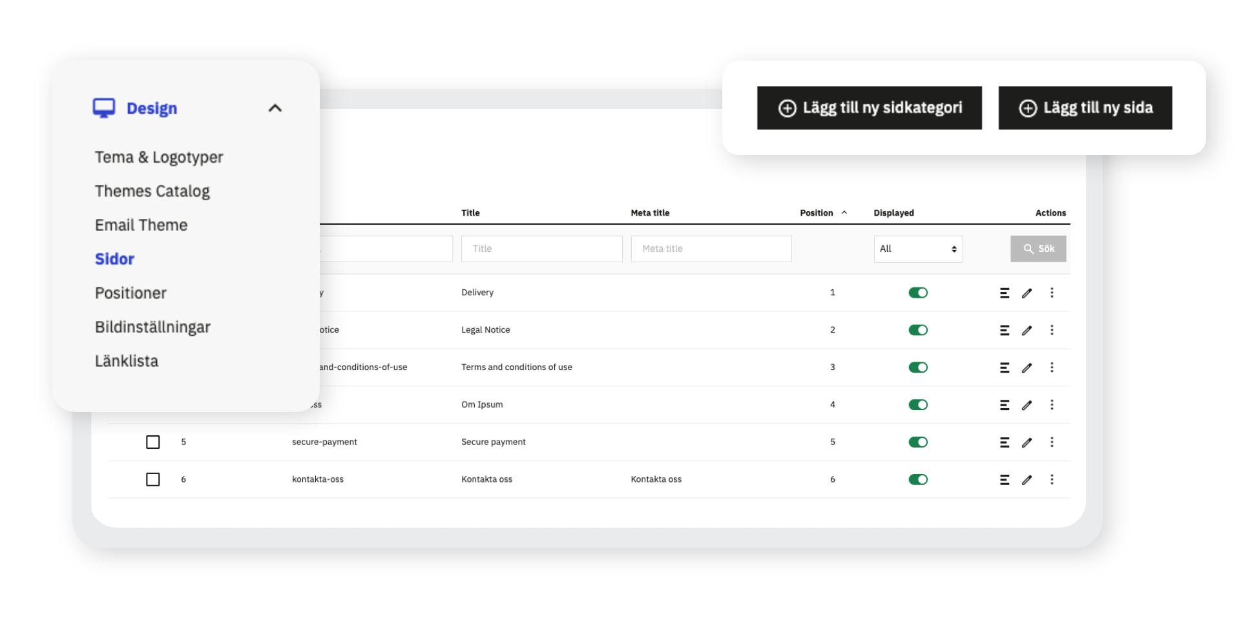This screenshot has width=1243, height=631.
Task: Open more actions for Terms and conditions row
Action: [x=1052, y=367]
